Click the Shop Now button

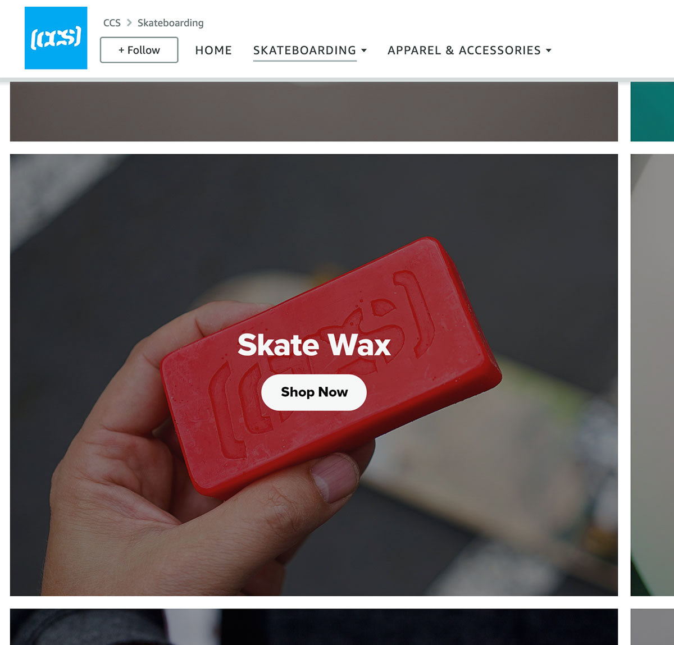314,392
